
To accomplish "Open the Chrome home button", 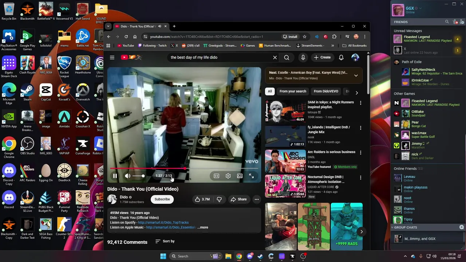I will coord(135,37).
